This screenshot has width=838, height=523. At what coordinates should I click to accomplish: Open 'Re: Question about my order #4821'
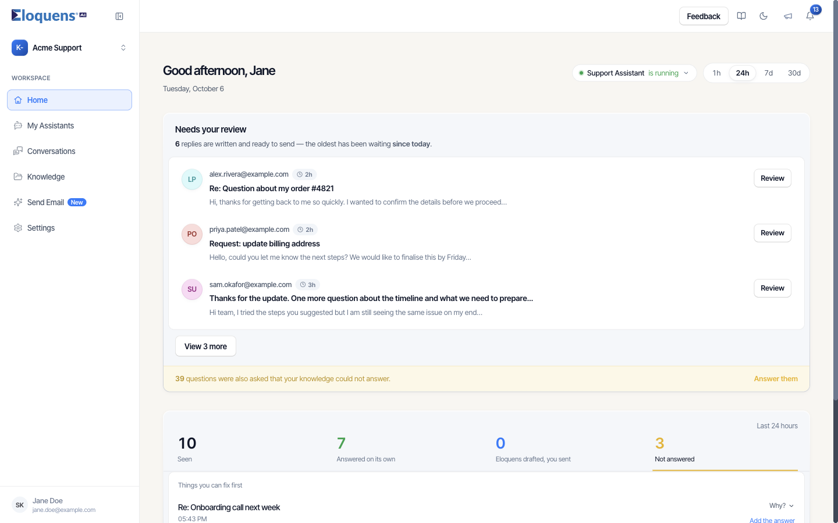point(272,188)
